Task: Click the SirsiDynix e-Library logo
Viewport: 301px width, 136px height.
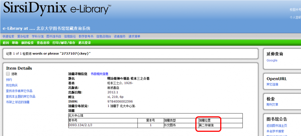Action: tap(57, 8)
